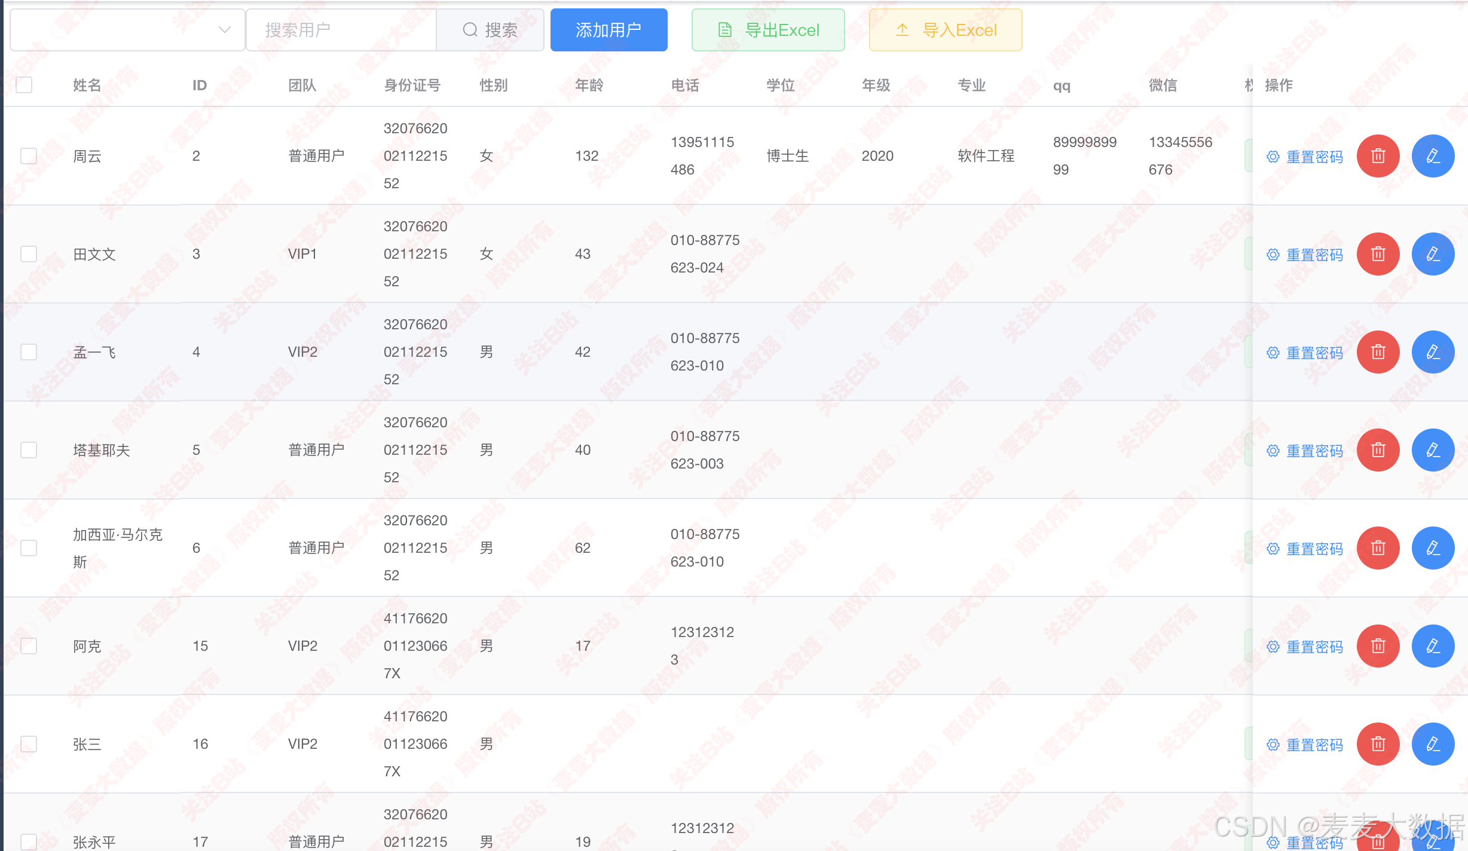Image resolution: width=1468 pixels, height=851 pixels.
Task: Edit user 阿克 with pencil icon
Action: coord(1433,646)
